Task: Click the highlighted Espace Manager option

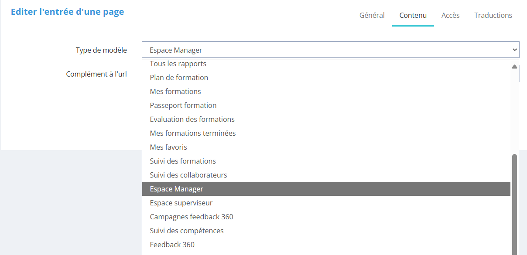Action: tap(176, 189)
